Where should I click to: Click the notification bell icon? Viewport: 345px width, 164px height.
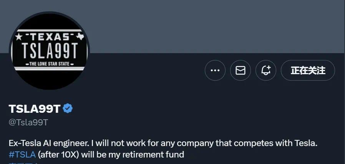tap(266, 70)
